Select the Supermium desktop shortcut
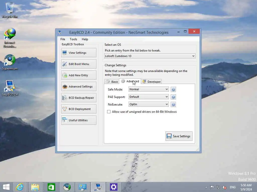 click(x=10, y=62)
